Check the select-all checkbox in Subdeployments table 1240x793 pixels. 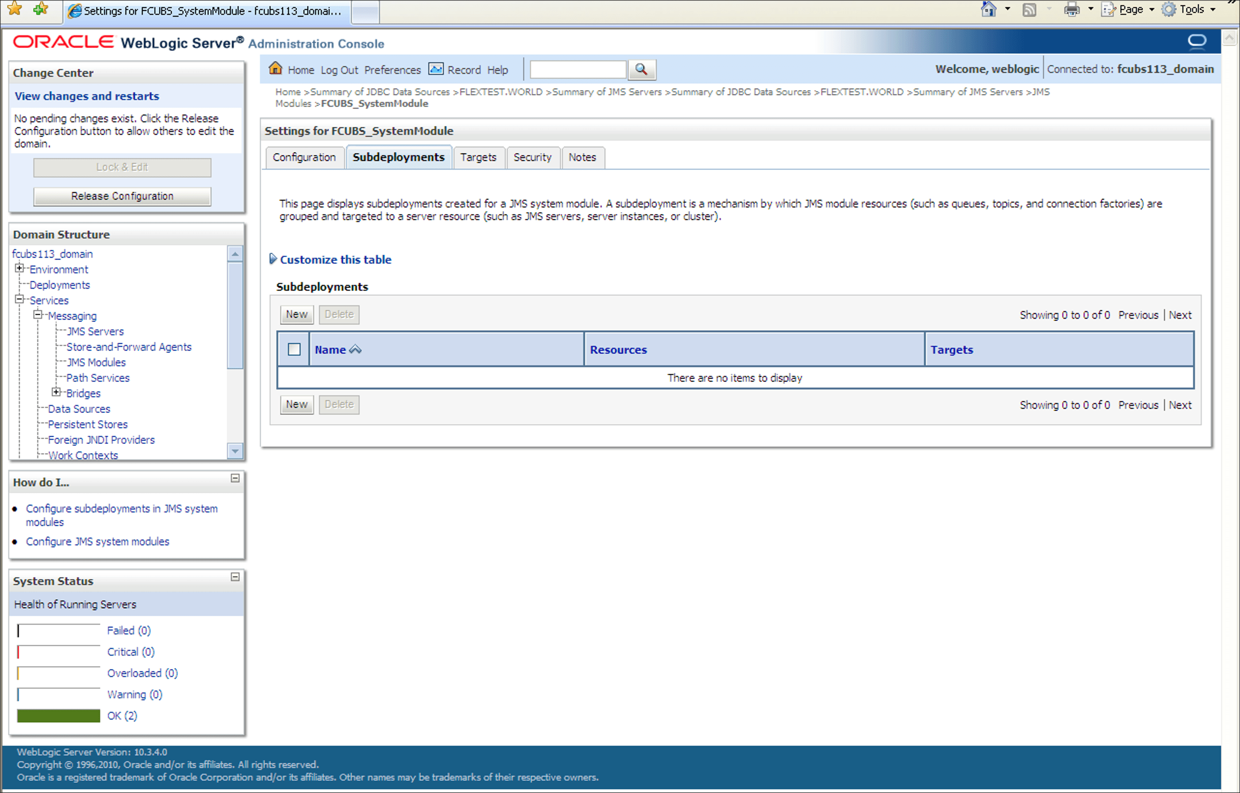pyautogui.click(x=294, y=350)
